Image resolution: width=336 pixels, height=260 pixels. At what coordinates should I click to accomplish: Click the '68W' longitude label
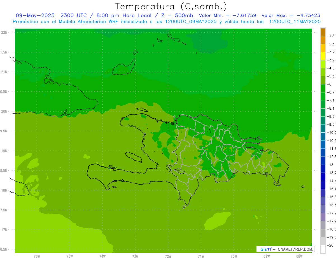(x=299, y=256)
